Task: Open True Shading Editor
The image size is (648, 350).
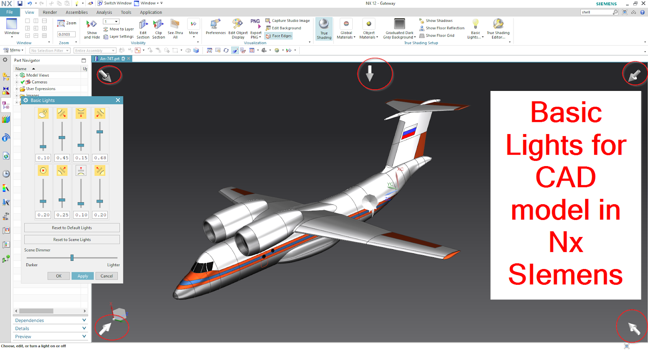Action: tap(498, 29)
